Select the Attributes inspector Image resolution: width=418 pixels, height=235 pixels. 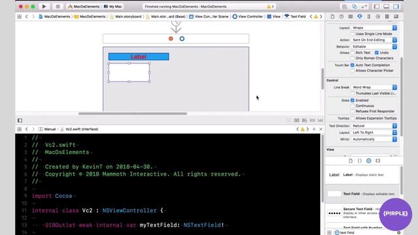360,16
